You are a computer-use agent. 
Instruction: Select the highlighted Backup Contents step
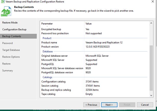tap(12, 36)
